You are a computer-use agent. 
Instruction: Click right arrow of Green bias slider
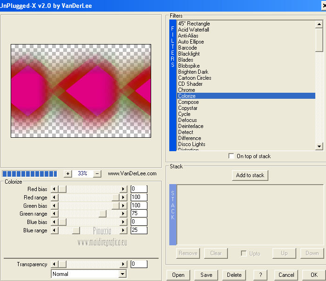click(123, 205)
